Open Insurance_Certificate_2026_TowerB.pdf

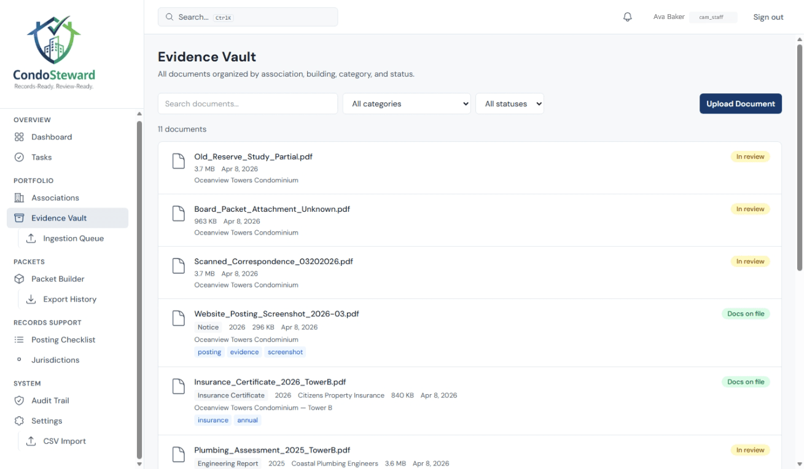click(x=270, y=382)
